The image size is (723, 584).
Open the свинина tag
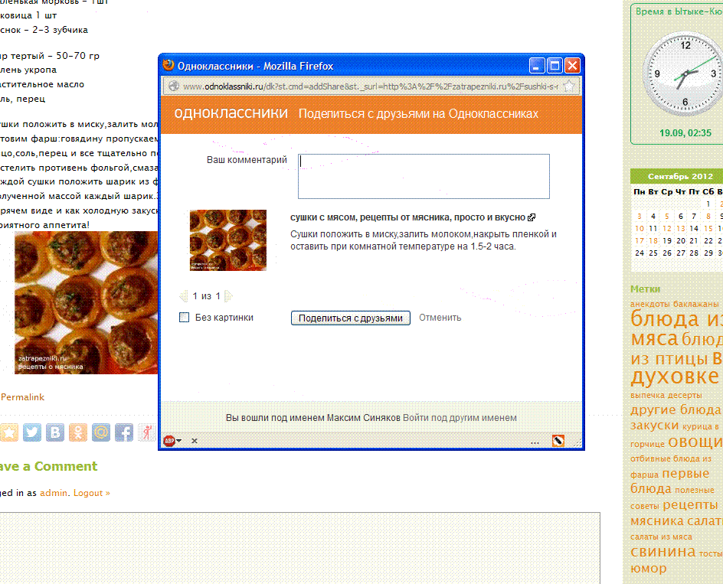pyautogui.click(x=663, y=551)
